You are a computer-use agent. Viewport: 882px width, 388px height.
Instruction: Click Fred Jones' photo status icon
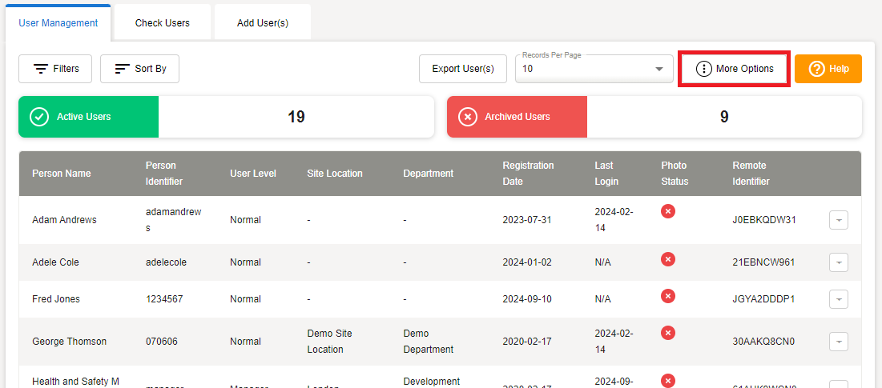[x=668, y=296]
